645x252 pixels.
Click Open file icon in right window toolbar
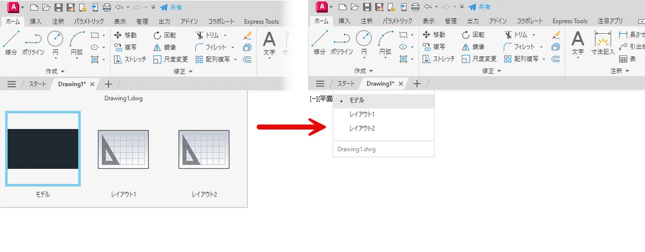pos(354,8)
